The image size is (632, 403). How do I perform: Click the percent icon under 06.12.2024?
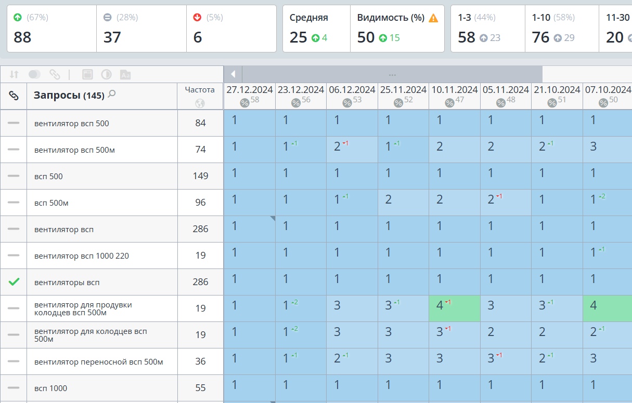pyautogui.click(x=347, y=103)
